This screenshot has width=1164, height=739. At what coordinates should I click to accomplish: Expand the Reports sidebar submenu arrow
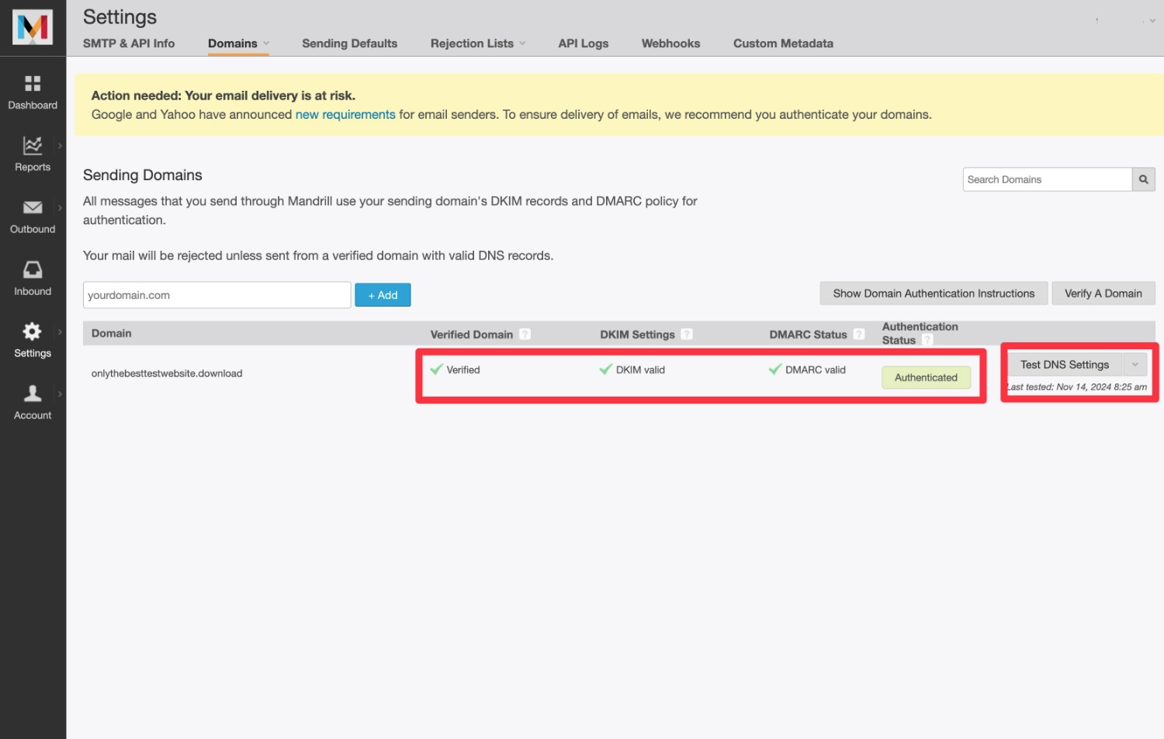coord(60,145)
